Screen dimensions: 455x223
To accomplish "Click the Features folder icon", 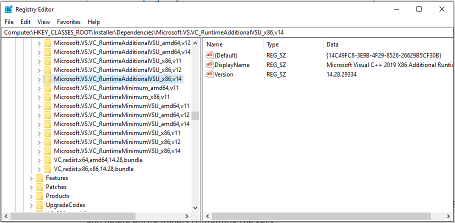I will 39,178.
